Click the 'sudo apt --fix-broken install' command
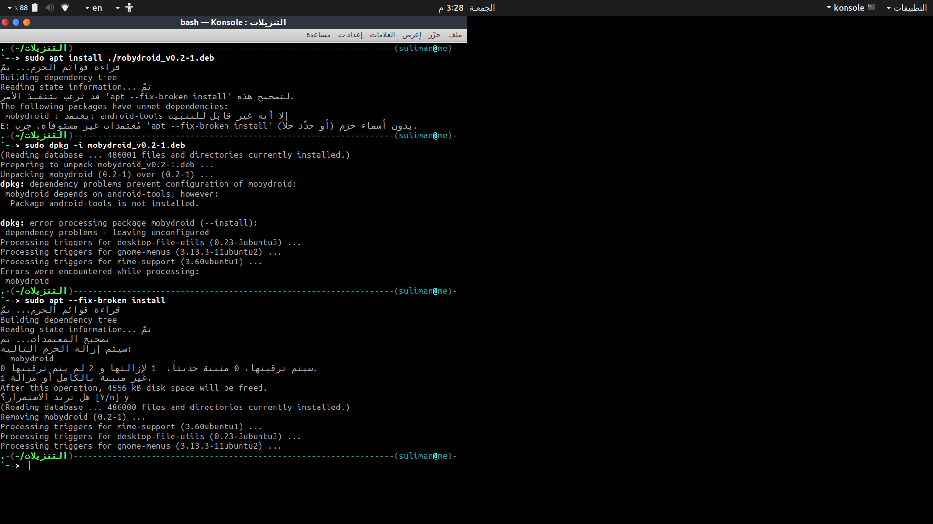Viewport: 933px width, 524px height. [95, 300]
